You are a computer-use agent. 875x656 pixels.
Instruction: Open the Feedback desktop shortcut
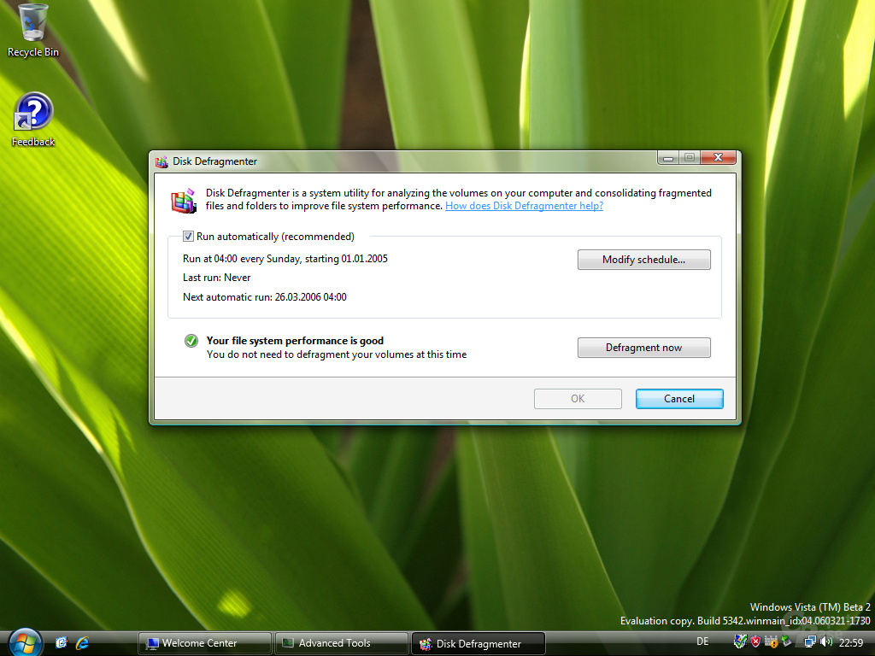coord(33,120)
